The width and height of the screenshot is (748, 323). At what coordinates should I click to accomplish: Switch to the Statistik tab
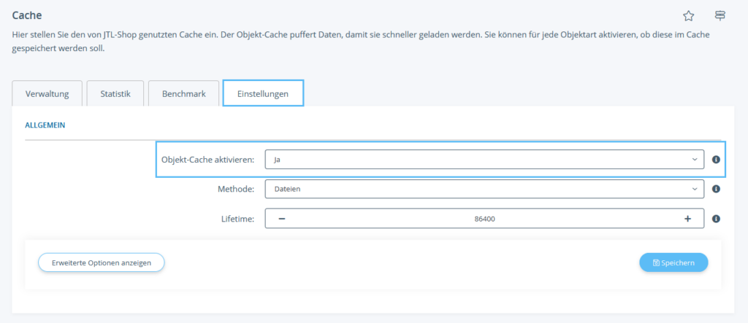[115, 93]
